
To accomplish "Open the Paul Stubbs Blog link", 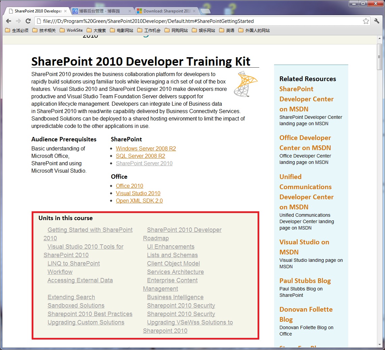I will [x=305, y=281].
